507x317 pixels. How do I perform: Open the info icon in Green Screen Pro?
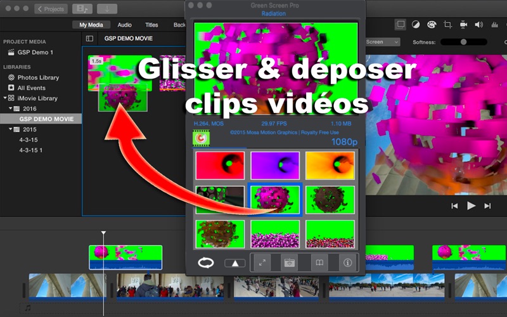(347, 262)
